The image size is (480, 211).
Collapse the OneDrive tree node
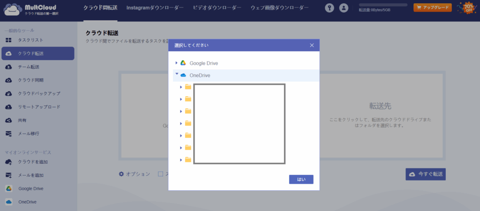[177, 75]
